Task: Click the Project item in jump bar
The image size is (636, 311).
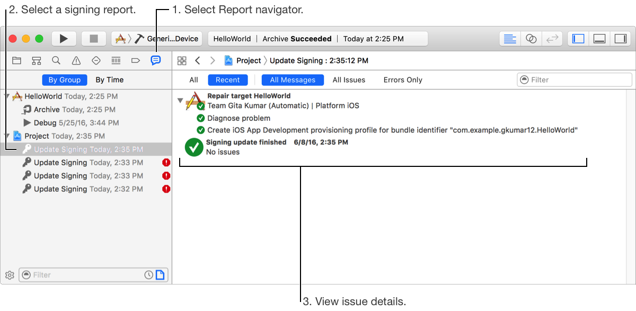Action: pos(243,61)
